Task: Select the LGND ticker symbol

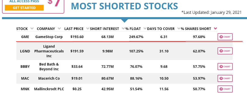Action: pyautogui.click(x=25, y=51)
